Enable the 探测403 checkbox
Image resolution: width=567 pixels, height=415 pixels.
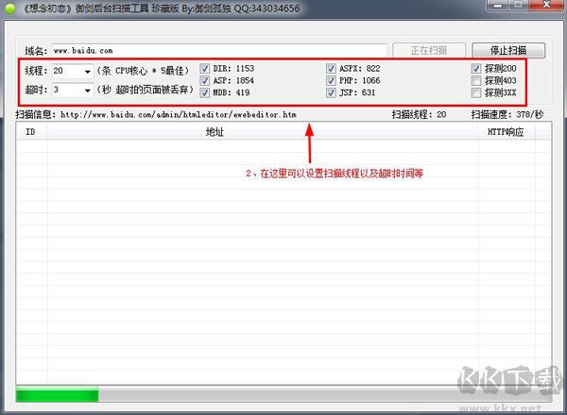[x=477, y=81]
